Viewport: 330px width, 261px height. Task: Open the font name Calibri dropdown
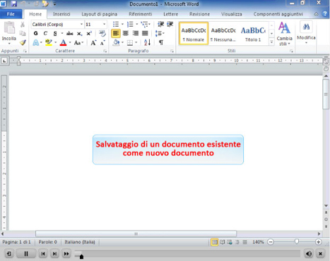tap(81, 24)
